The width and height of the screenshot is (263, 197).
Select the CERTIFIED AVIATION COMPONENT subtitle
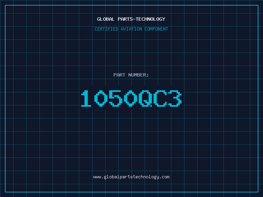131,29
